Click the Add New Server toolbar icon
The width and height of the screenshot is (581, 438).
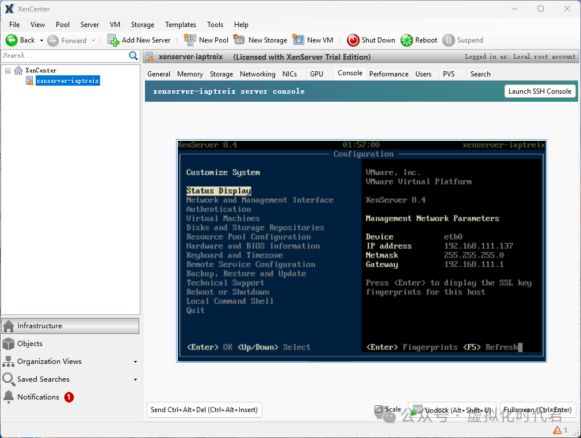coord(113,40)
